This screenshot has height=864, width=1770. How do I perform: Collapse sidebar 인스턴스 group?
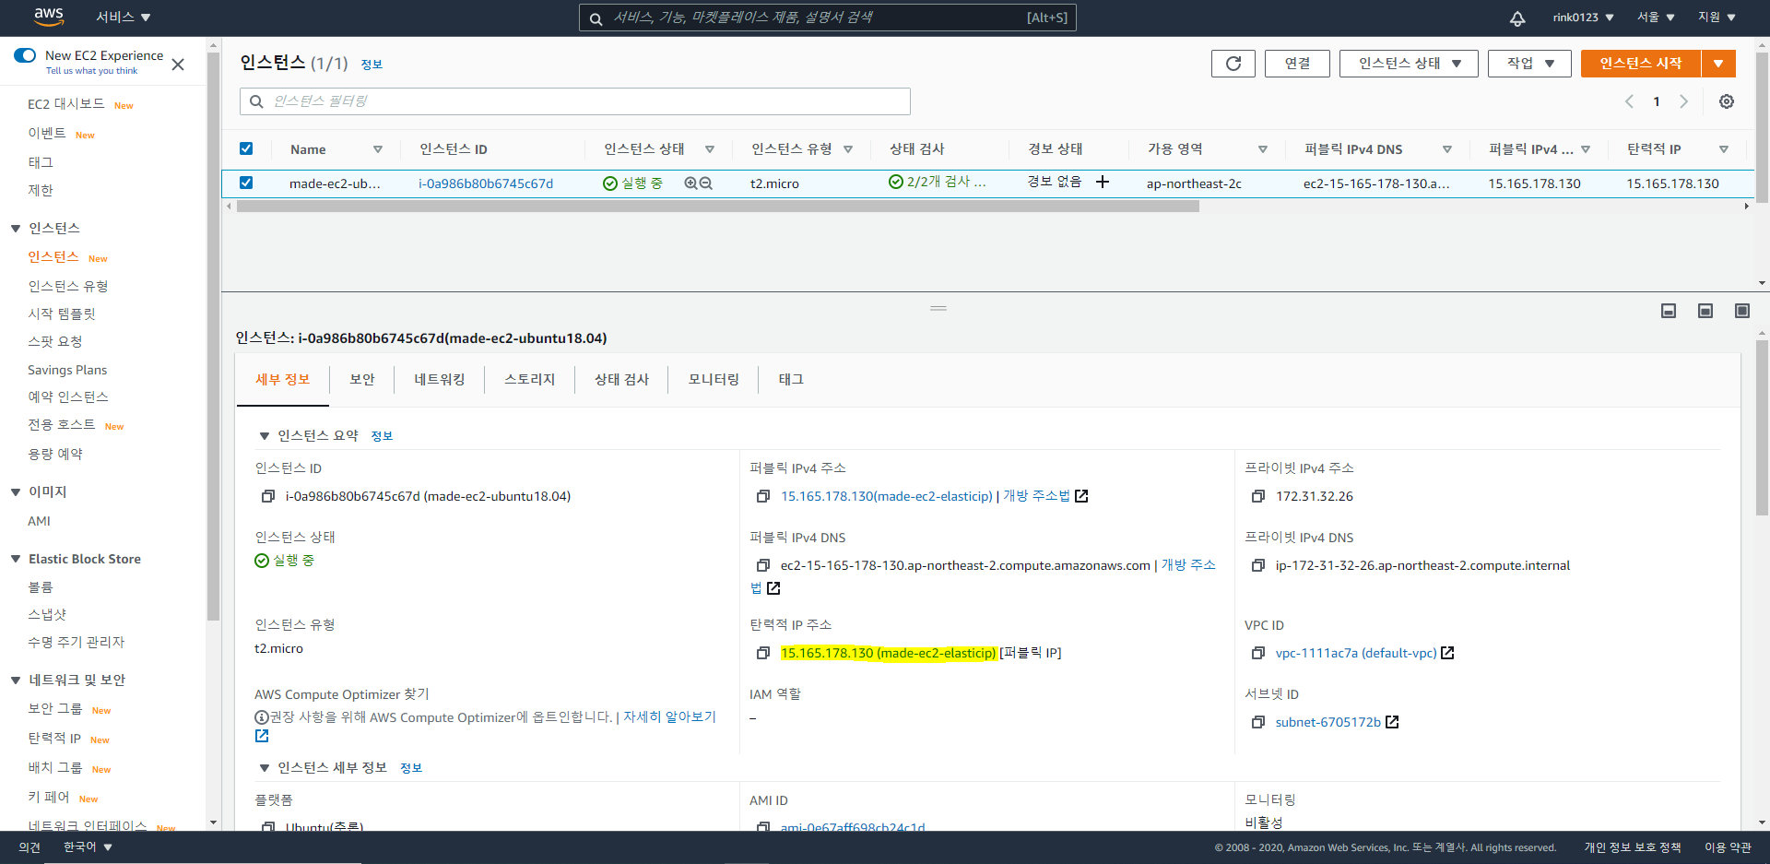click(16, 229)
